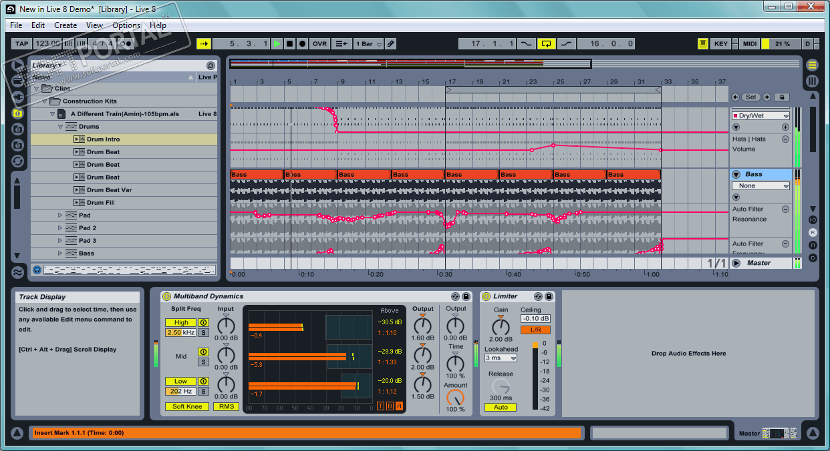This screenshot has width=830, height=451.
Task: Switch to Session View selector icon
Action: coord(812,81)
